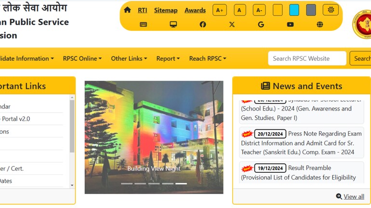Select the blue color theme swatch
The width and height of the screenshot is (371, 208).
point(294,10)
